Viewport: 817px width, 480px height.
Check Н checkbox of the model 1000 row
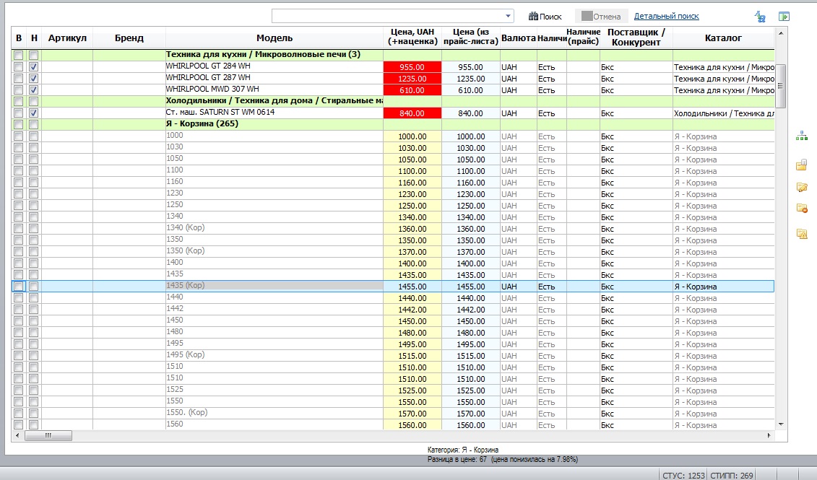coord(34,136)
